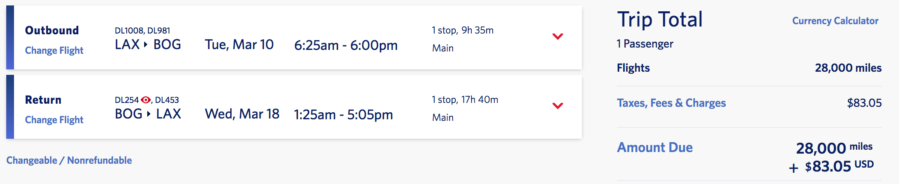Change the Outbound flight
Image resolution: width=899 pixels, height=184 pixels.
54,50
